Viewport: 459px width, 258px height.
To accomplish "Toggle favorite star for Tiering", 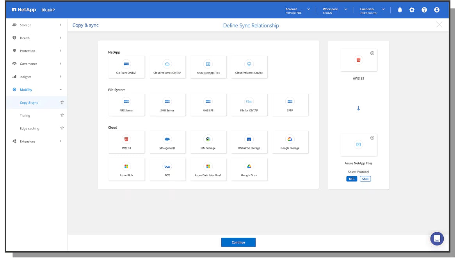I will point(62,115).
